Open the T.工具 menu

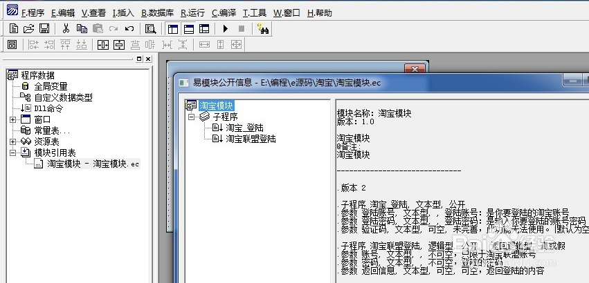click(255, 12)
